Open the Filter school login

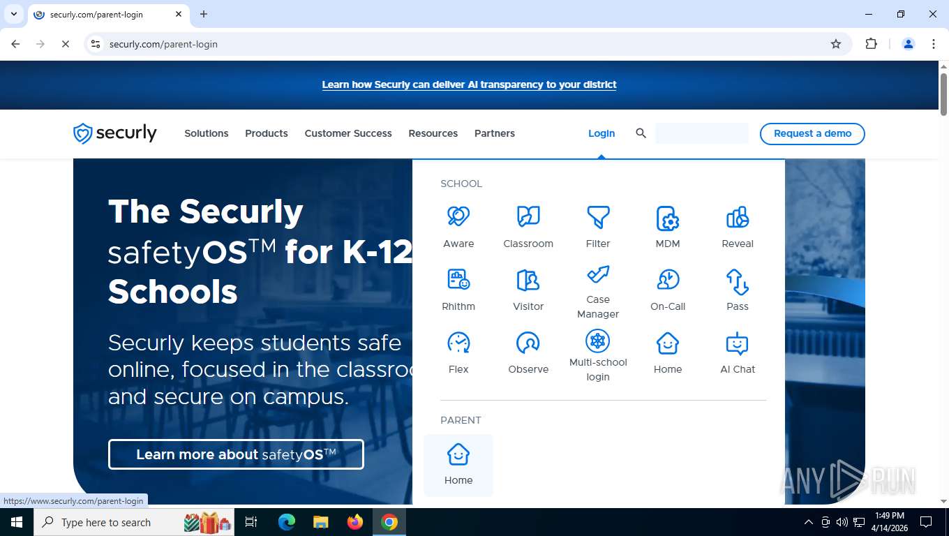click(598, 228)
